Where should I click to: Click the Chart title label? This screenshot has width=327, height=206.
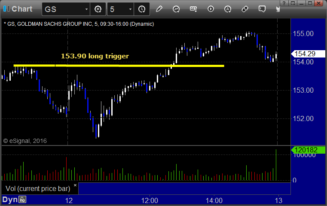pyautogui.click(x=22, y=9)
